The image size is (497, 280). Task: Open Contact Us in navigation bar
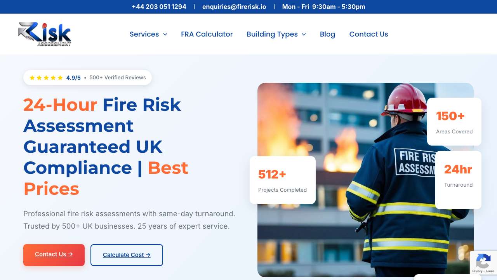point(368,34)
